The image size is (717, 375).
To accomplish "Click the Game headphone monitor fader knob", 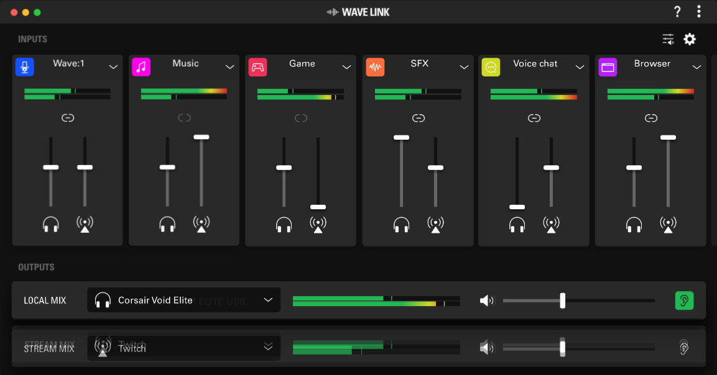I will click(x=284, y=168).
